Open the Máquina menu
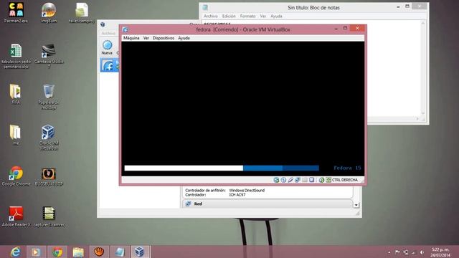Screen dimensions: 459x258 pos(131,38)
